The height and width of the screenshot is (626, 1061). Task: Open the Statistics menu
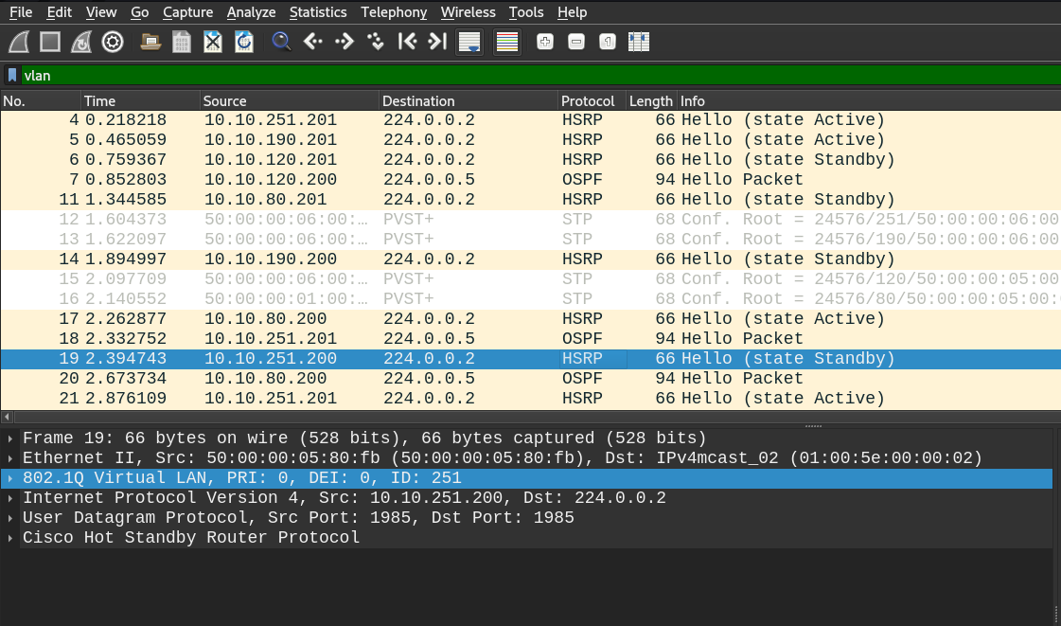[x=318, y=12]
